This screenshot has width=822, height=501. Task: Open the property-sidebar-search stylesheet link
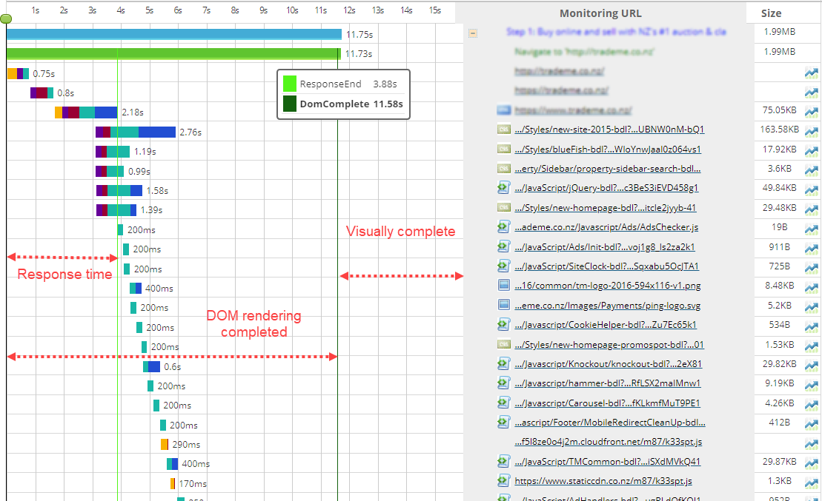pyautogui.click(x=608, y=169)
